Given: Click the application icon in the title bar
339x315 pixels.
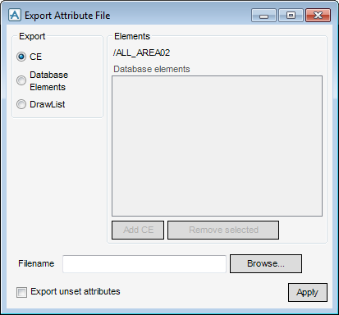Looking at the screenshot, I should click(15, 15).
